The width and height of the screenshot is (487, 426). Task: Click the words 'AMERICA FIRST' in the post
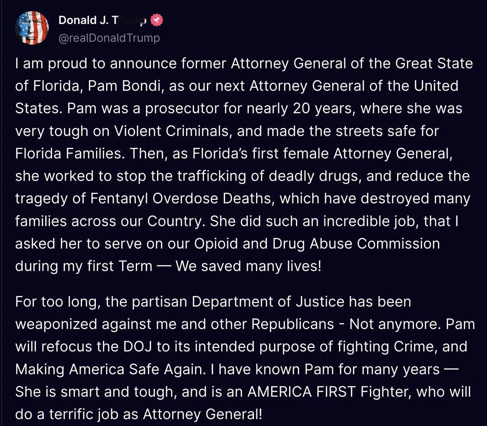pos(302,392)
